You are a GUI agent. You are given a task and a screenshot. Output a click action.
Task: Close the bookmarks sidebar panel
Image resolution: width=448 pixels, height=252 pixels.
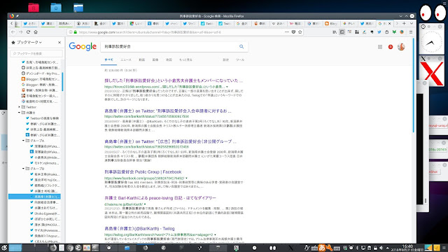pyautogui.click(x=59, y=42)
